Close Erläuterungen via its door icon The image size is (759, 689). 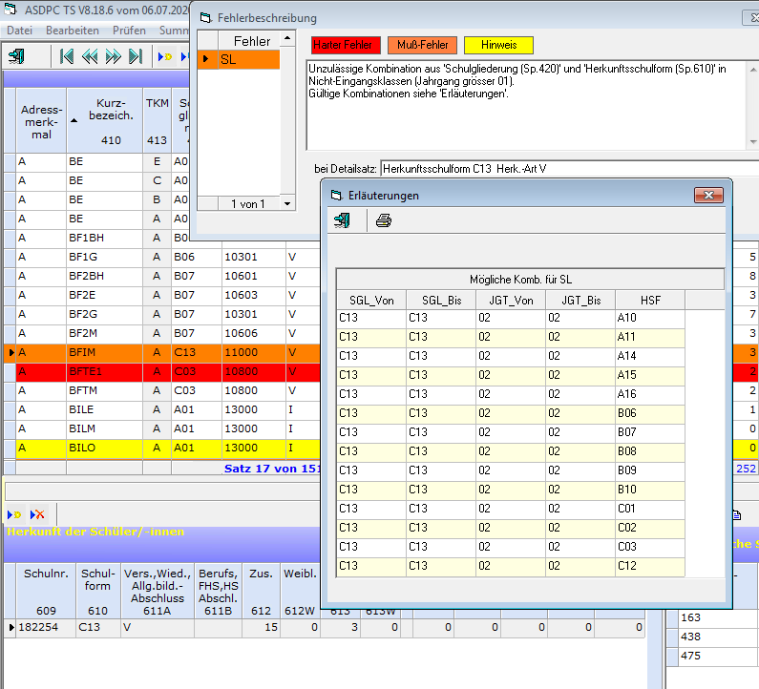(x=342, y=220)
